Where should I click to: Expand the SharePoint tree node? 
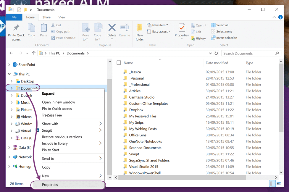[x=9, y=65]
